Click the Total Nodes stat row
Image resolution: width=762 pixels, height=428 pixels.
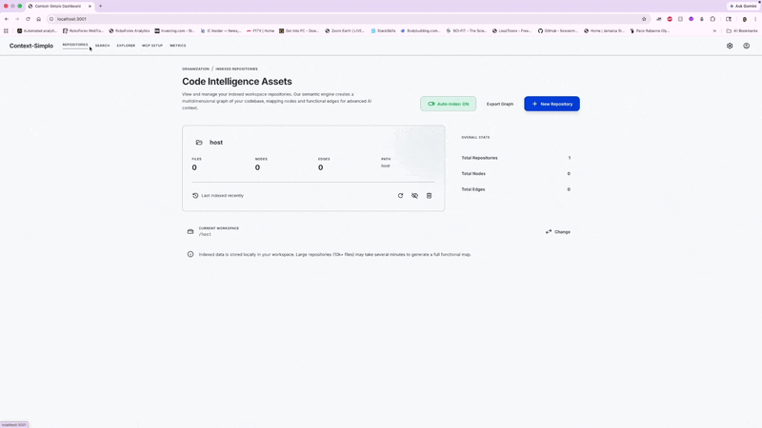(516, 173)
